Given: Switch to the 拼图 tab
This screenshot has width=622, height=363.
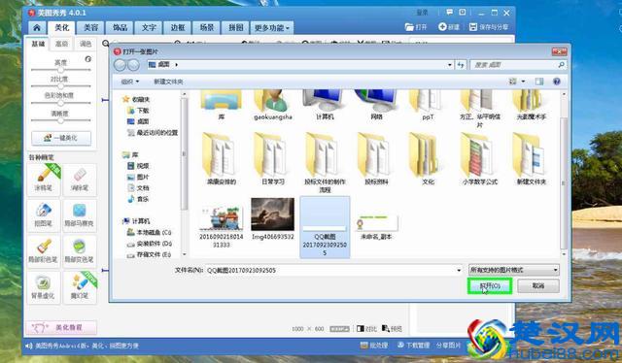Looking at the screenshot, I should coord(235,28).
